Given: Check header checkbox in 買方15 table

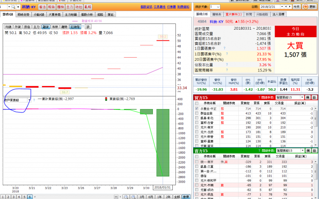Looking at the screenshot, I should coord(197,103).
